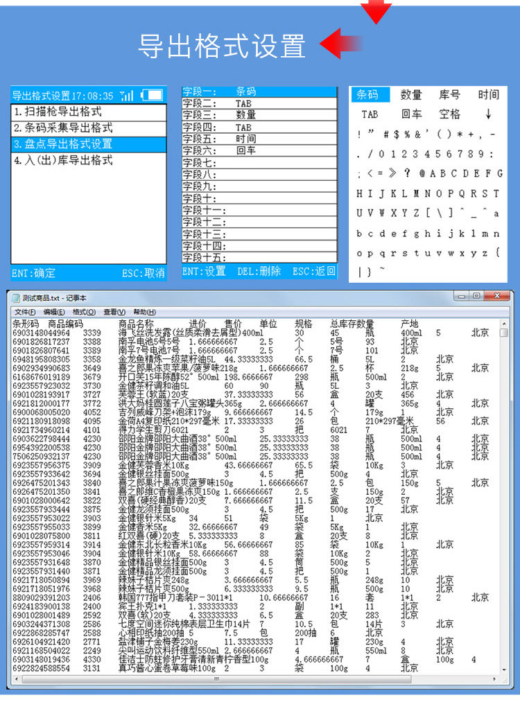Maximize the Notepad window
Image resolution: width=520 pixels, height=709 pixels.
coord(476,296)
